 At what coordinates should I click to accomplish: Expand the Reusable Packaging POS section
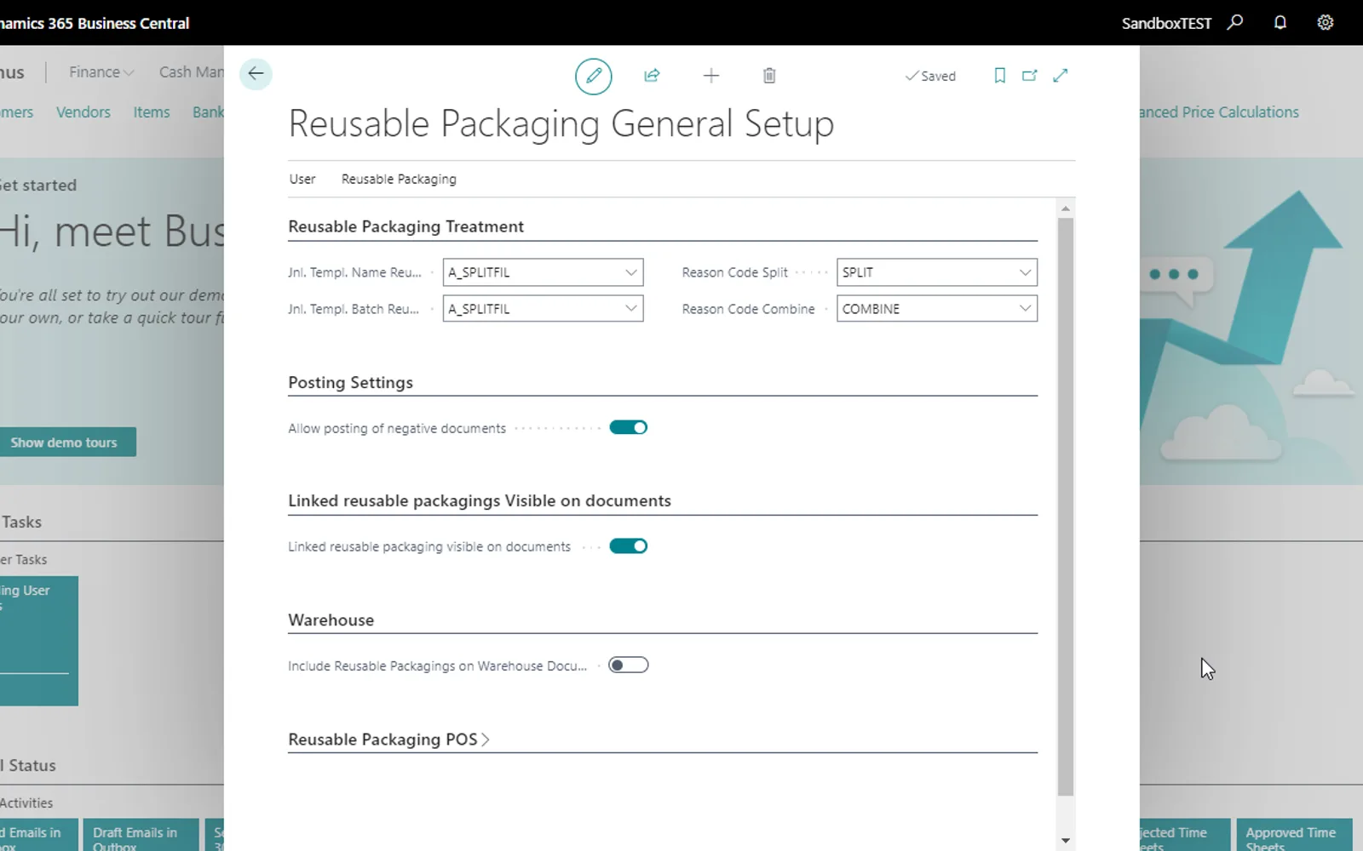pos(389,740)
